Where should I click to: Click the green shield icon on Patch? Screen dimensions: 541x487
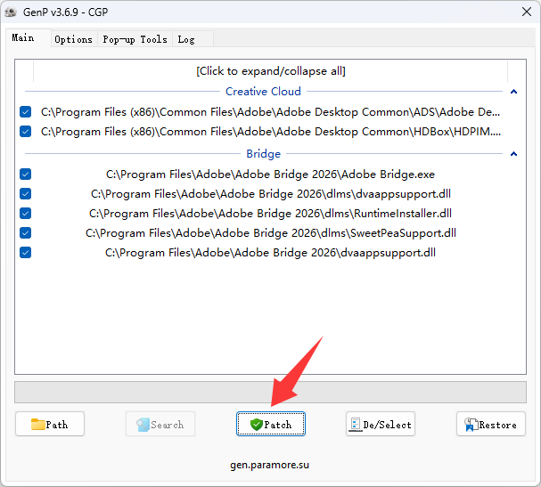pos(257,425)
